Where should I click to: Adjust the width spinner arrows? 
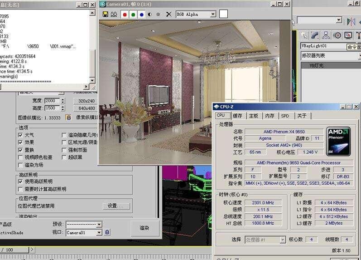[x=63, y=101]
